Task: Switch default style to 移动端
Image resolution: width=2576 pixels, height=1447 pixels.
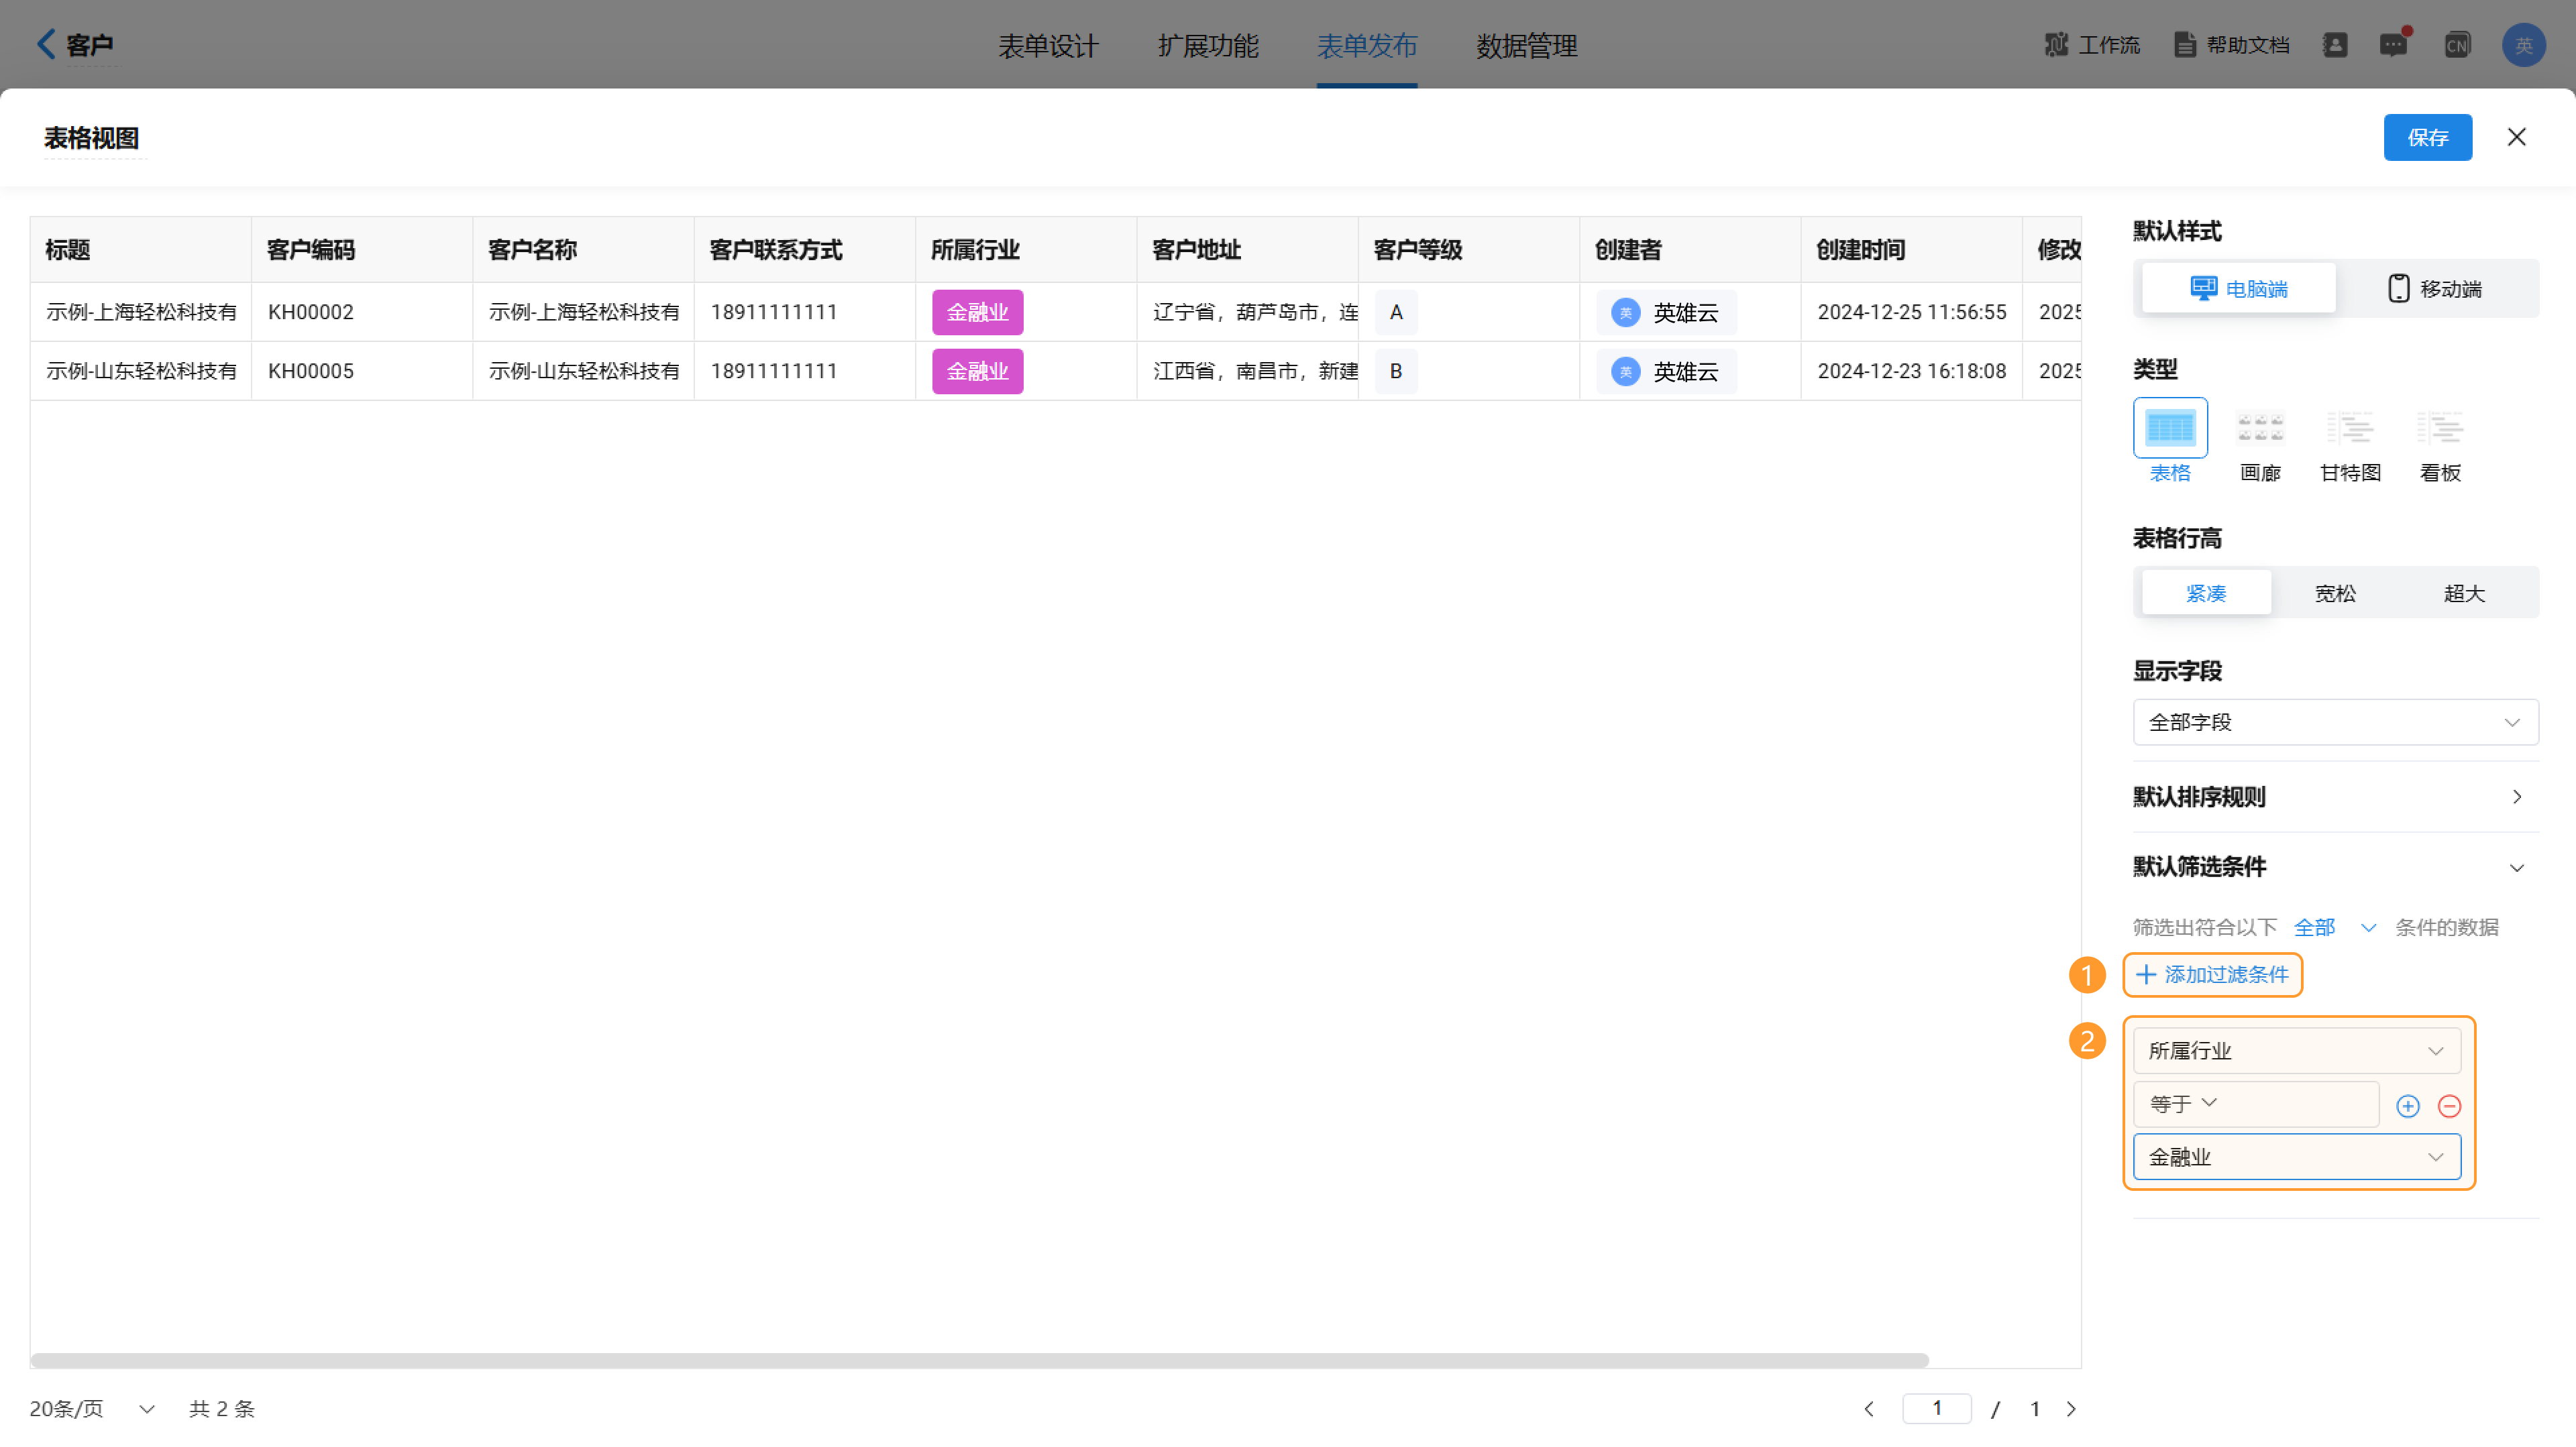Action: [2435, 289]
